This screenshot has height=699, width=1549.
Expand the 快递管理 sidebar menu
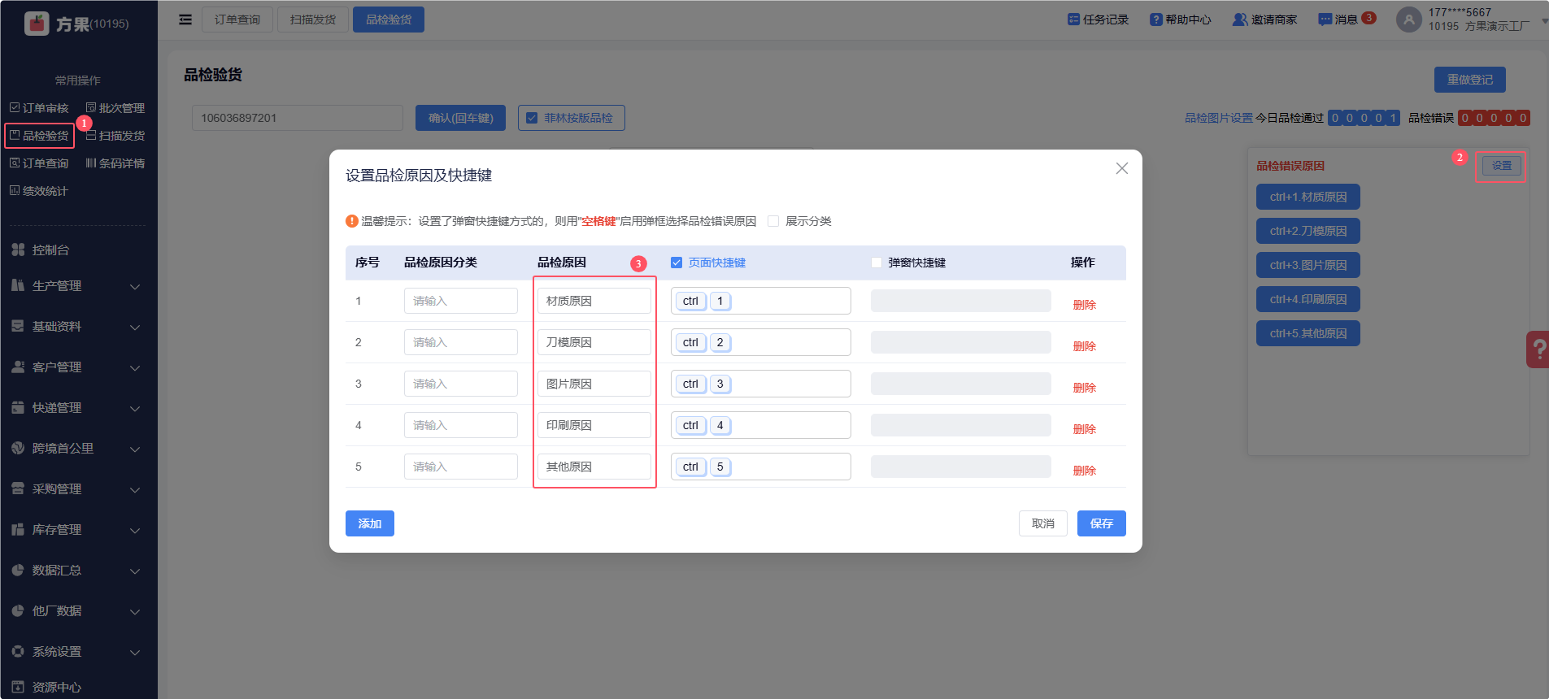[78, 408]
